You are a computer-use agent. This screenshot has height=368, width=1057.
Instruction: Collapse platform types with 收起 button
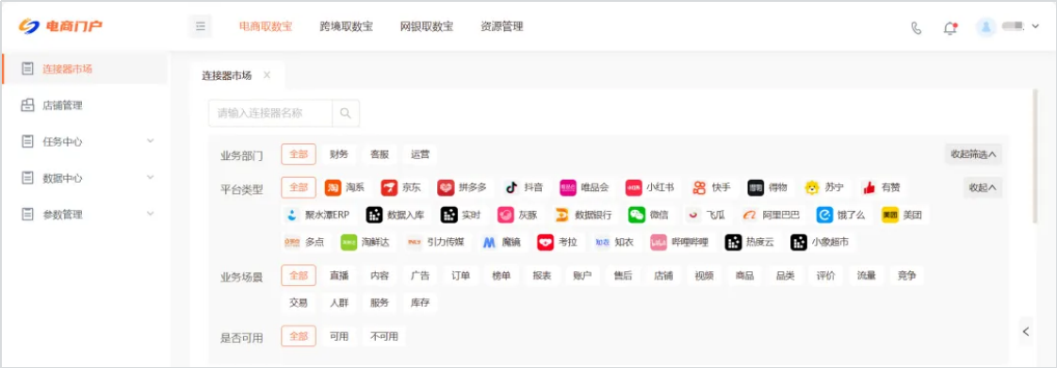pos(983,187)
